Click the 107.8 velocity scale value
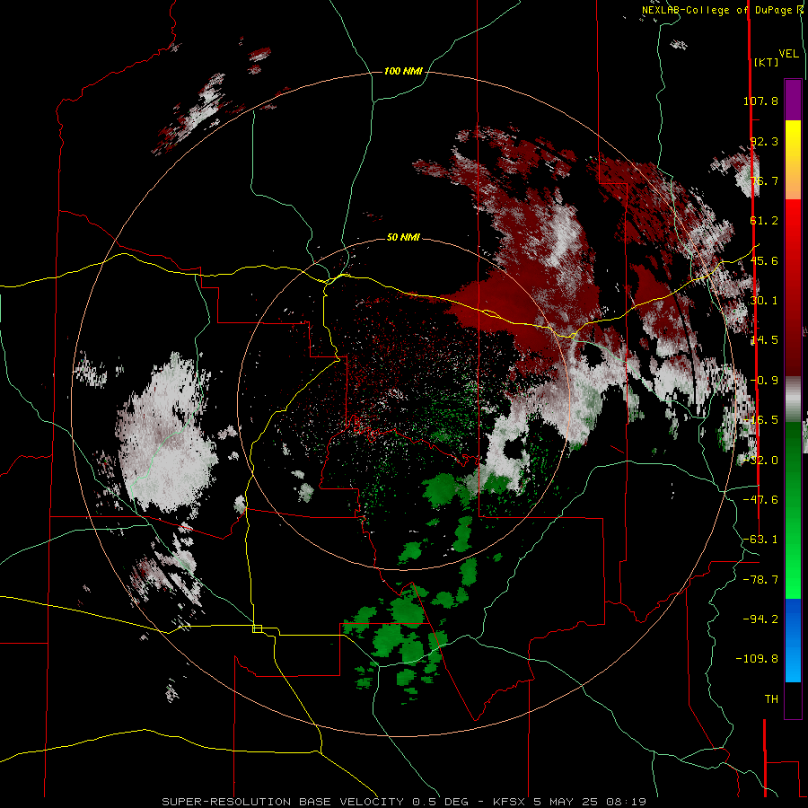Viewport: 808px width, 808px height. click(x=760, y=101)
